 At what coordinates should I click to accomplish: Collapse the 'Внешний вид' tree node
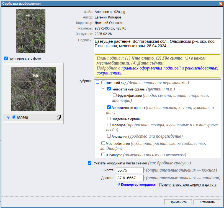[97, 82]
